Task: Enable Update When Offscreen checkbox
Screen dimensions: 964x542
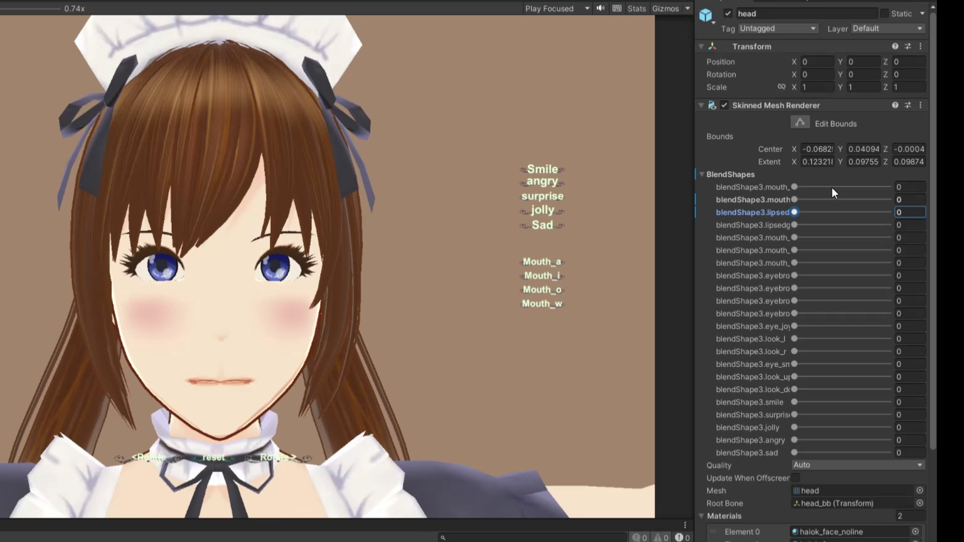Action: (796, 478)
